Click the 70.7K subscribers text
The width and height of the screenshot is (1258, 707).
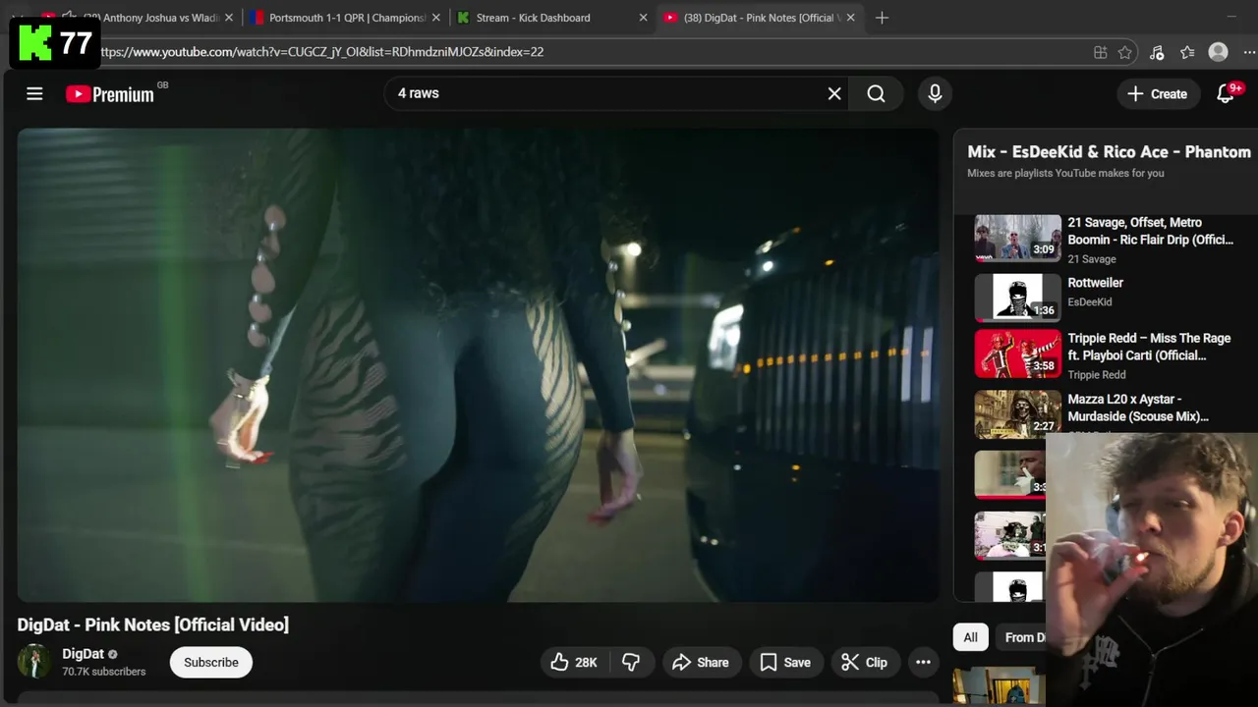point(104,672)
